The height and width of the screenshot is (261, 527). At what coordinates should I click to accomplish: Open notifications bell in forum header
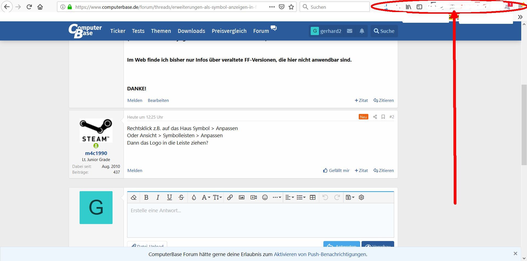tap(362, 31)
